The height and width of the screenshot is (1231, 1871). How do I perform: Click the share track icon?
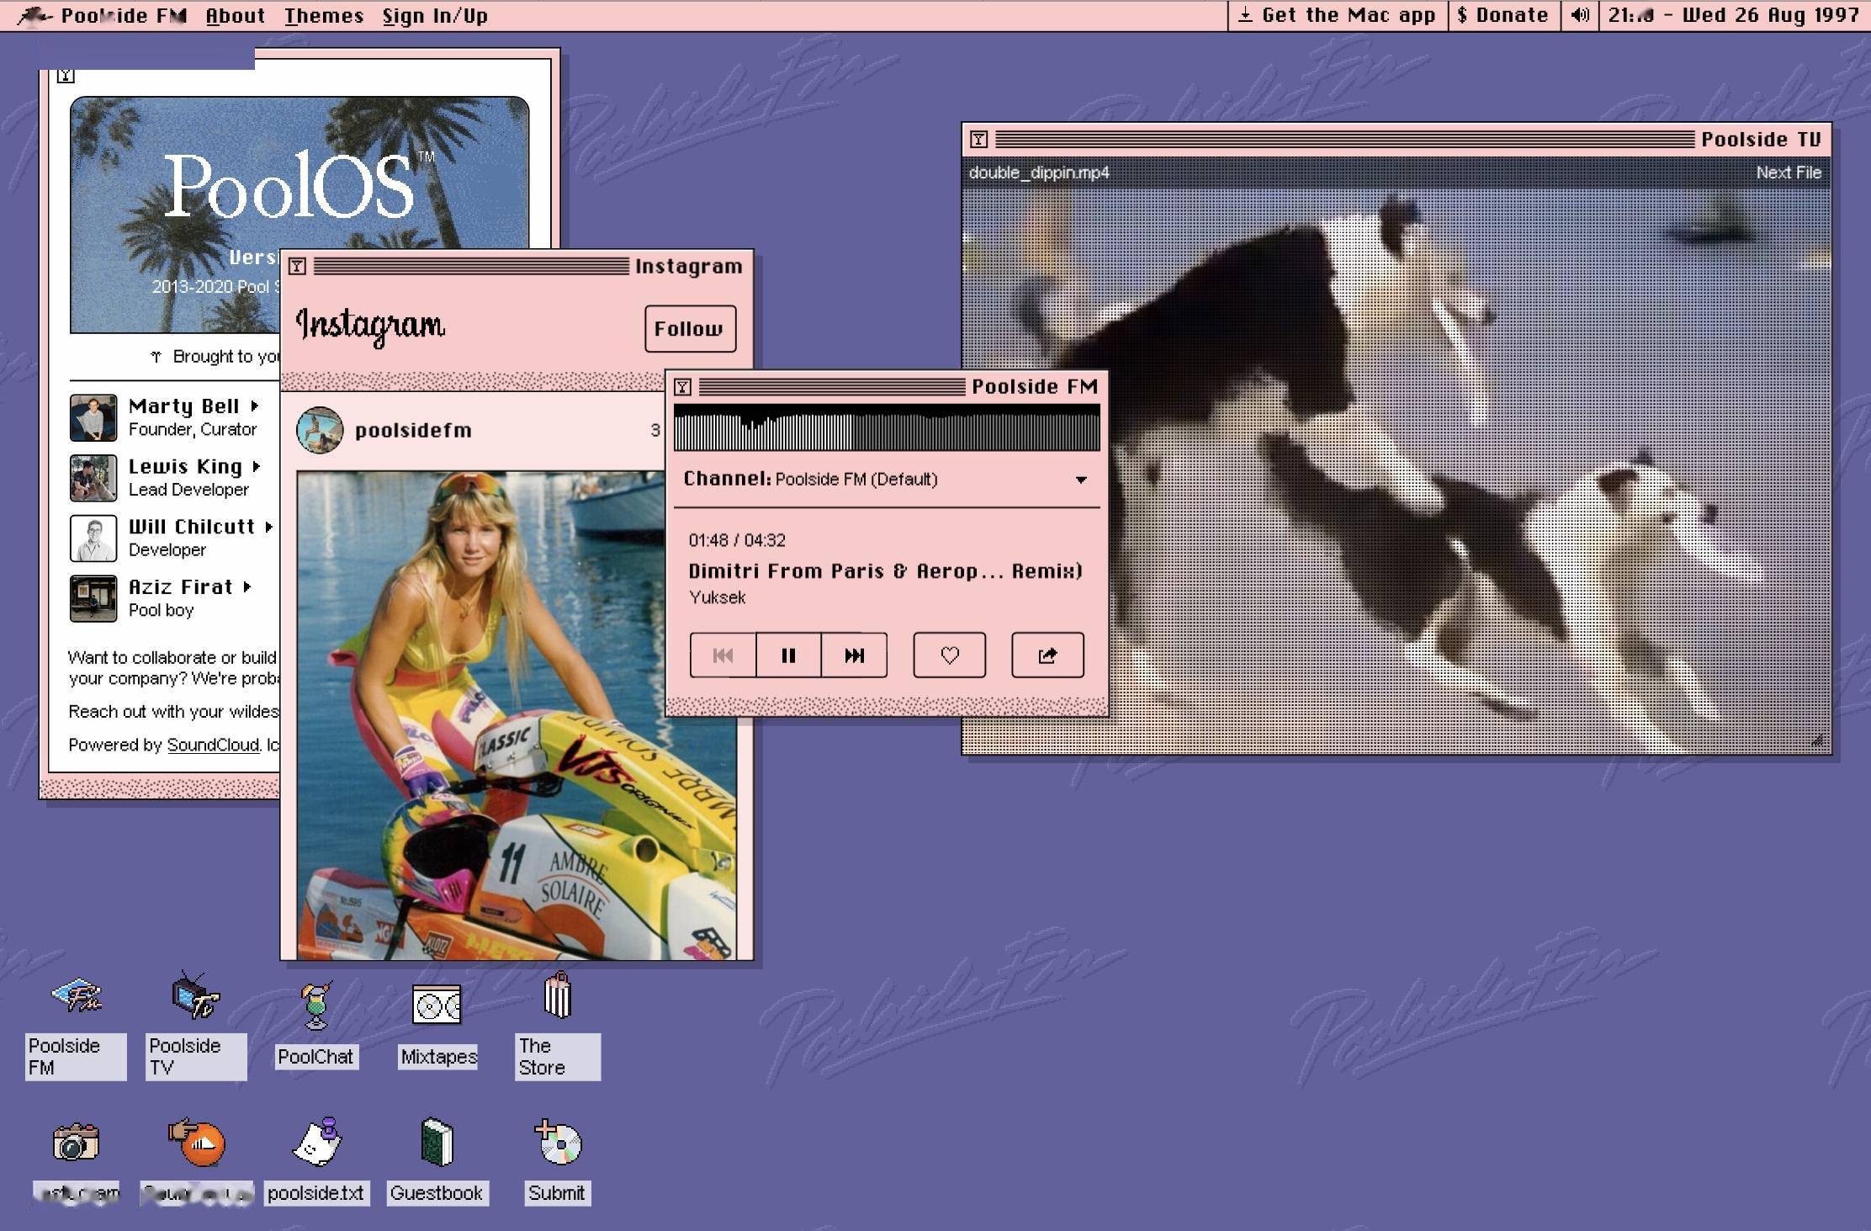(x=1047, y=655)
